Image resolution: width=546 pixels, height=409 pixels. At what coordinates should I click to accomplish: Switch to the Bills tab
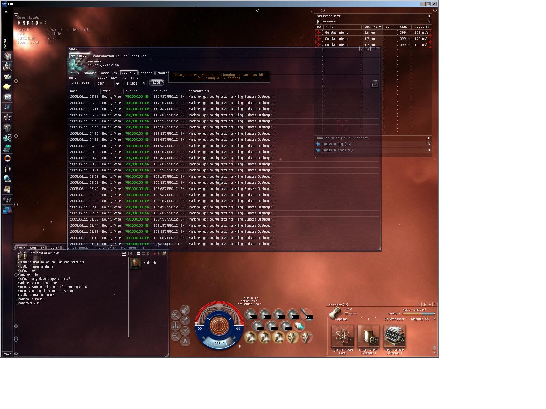(75, 73)
